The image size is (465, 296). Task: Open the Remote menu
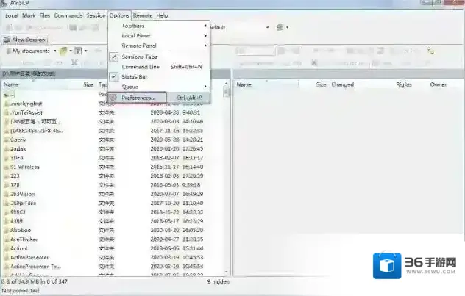[142, 15]
